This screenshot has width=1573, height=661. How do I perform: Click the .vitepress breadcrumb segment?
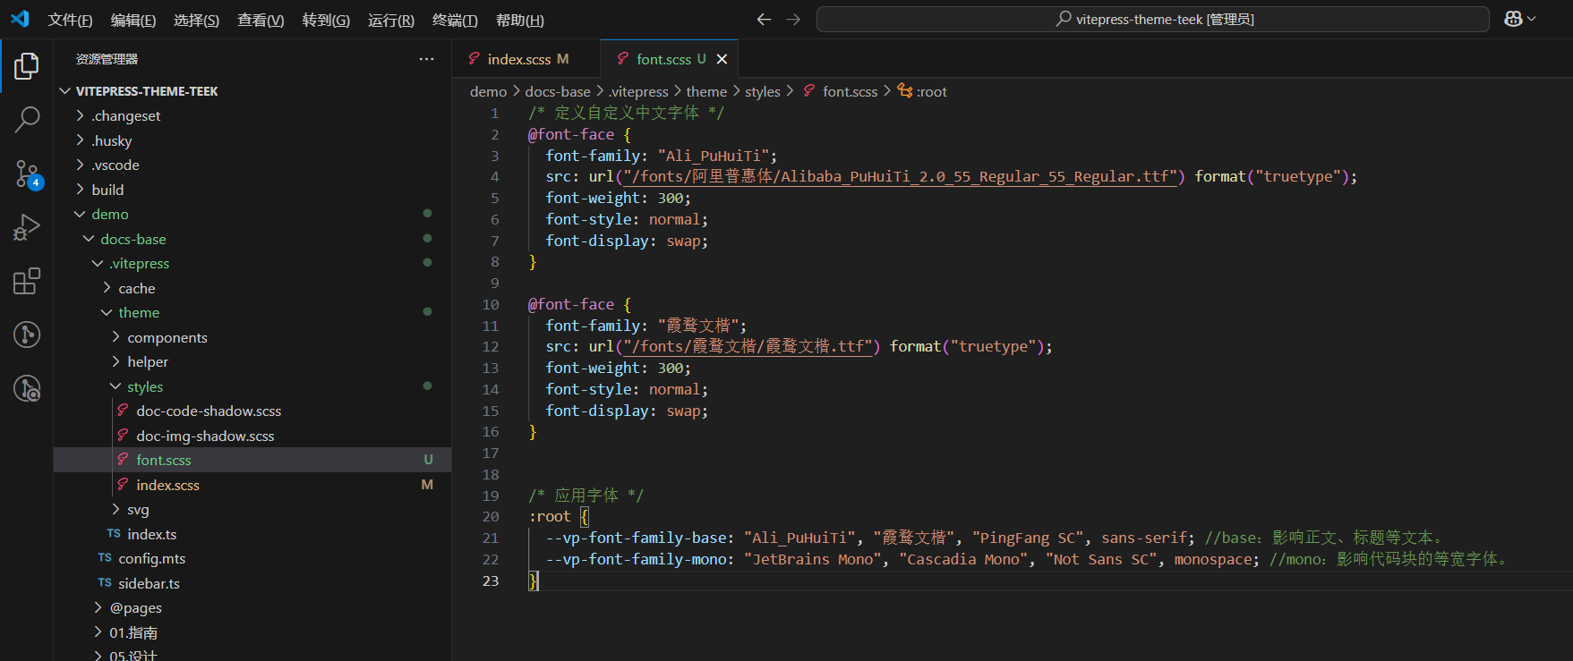point(638,91)
